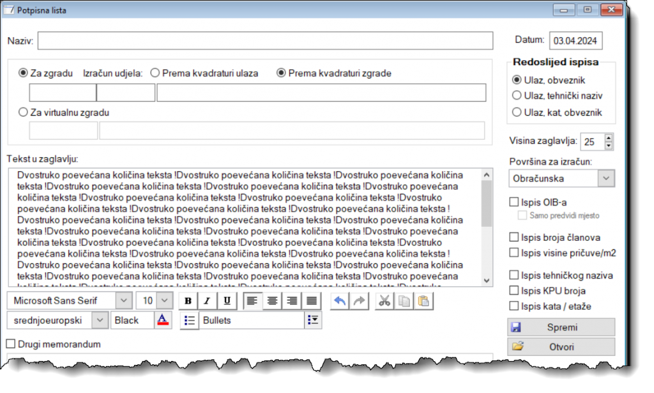This screenshot has width=654, height=393.
Task: Click the Spremi button
Action: point(561,327)
